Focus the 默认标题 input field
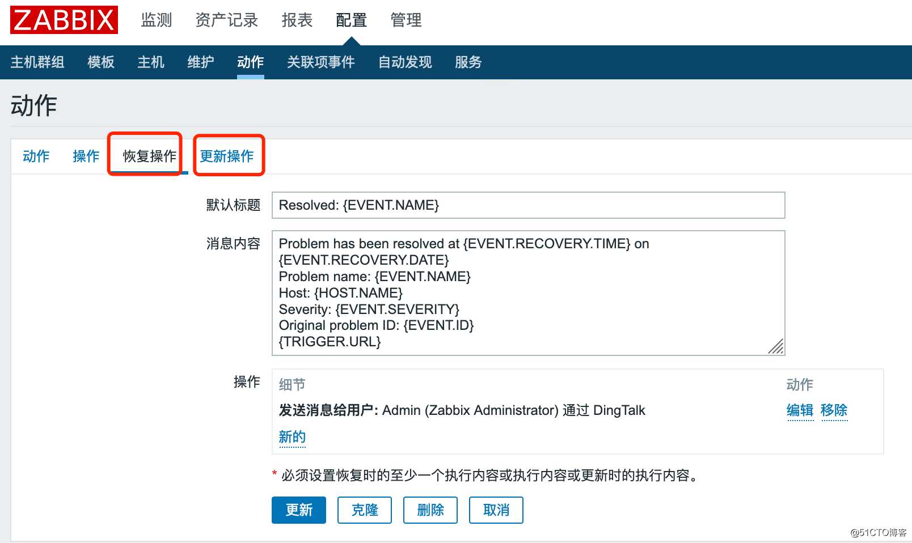 click(529, 205)
